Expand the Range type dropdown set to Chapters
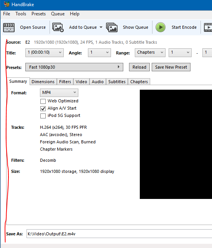Screen dimensions: 212x248 click(150, 53)
